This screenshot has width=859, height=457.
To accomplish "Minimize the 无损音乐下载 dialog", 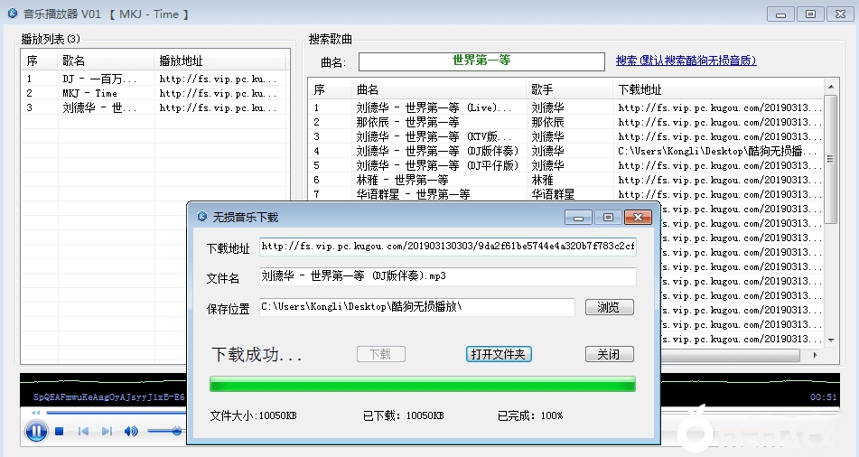I will point(578,218).
